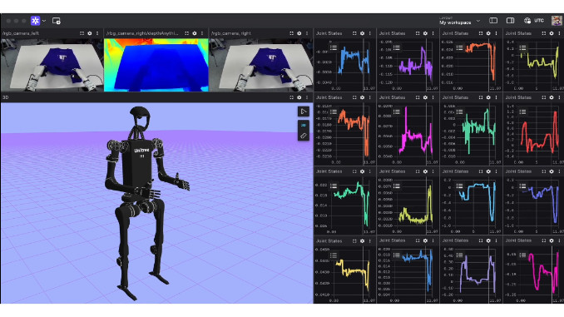Screen dimensions: 564x317
Task: Expand the legend in the magenta Joint States plot
Action: point(397,111)
